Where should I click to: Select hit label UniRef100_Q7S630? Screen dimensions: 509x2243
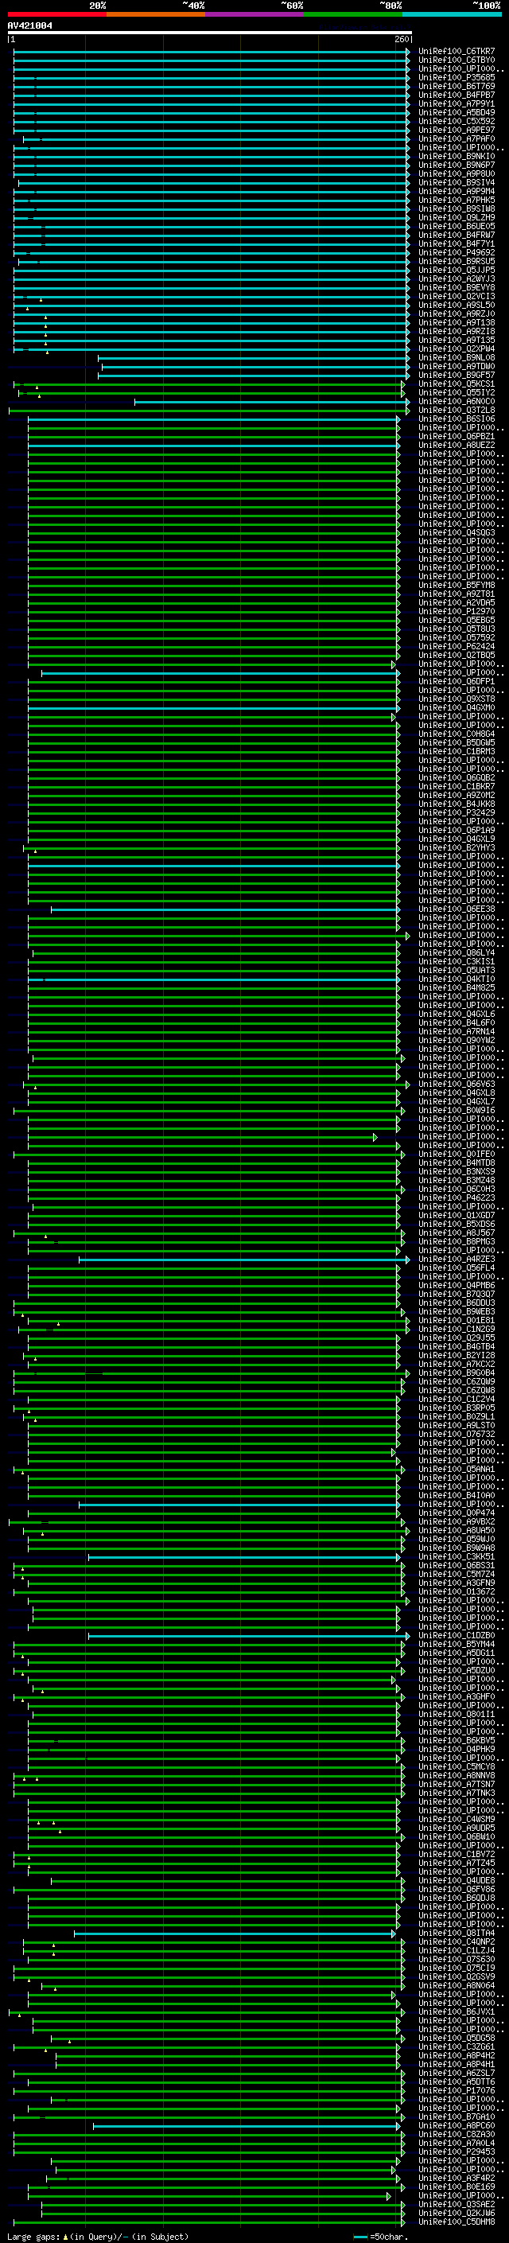click(457, 1959)
